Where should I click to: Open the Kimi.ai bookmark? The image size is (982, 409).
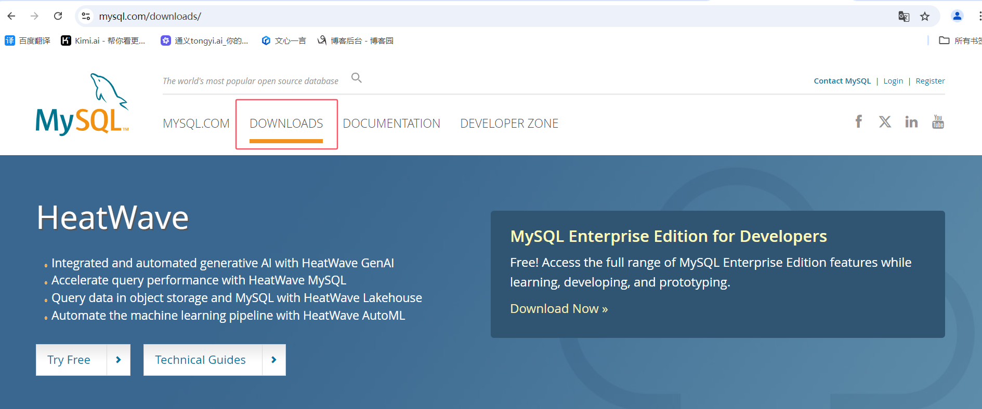tap(103, 40)
